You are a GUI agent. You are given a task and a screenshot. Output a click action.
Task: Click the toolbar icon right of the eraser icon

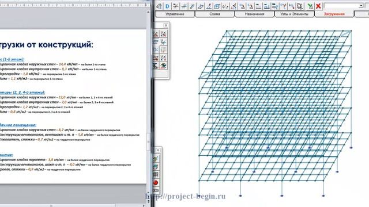click(x=209, y=6)
